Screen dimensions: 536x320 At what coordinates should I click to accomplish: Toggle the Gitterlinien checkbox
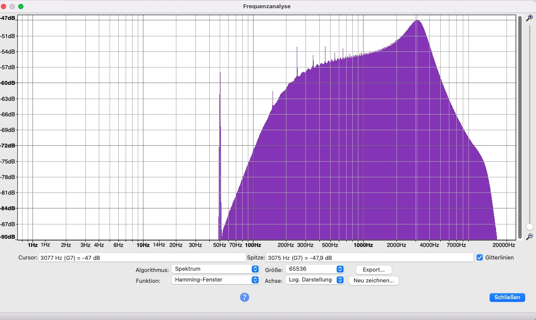(x=479, y=258)
